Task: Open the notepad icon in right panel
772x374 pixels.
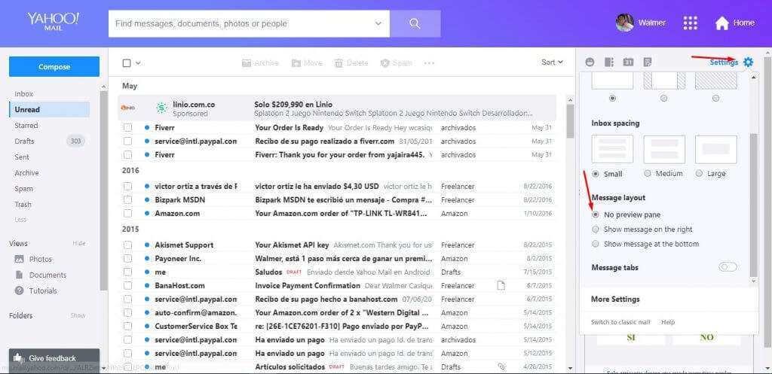Action: click(648, 62)
